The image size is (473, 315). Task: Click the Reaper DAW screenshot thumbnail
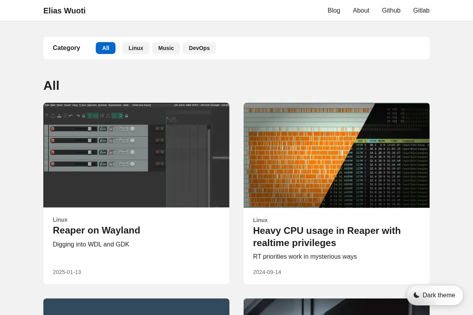(x=136, y=155)
